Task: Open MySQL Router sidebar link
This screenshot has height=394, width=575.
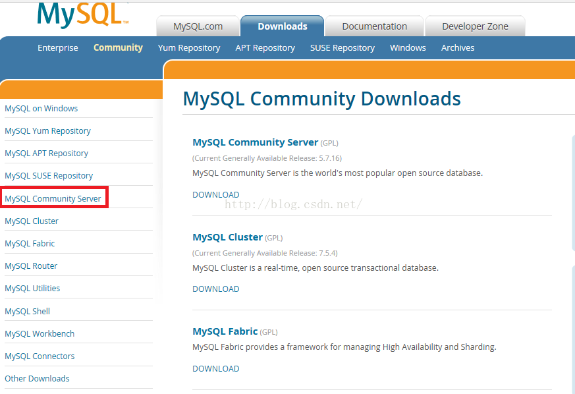Action: pos(31,266)
